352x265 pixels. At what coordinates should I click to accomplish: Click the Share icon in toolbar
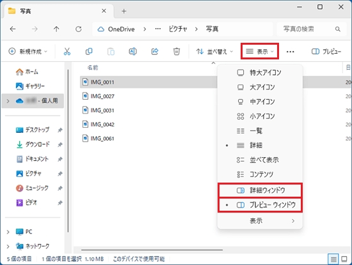coord(155,52)
